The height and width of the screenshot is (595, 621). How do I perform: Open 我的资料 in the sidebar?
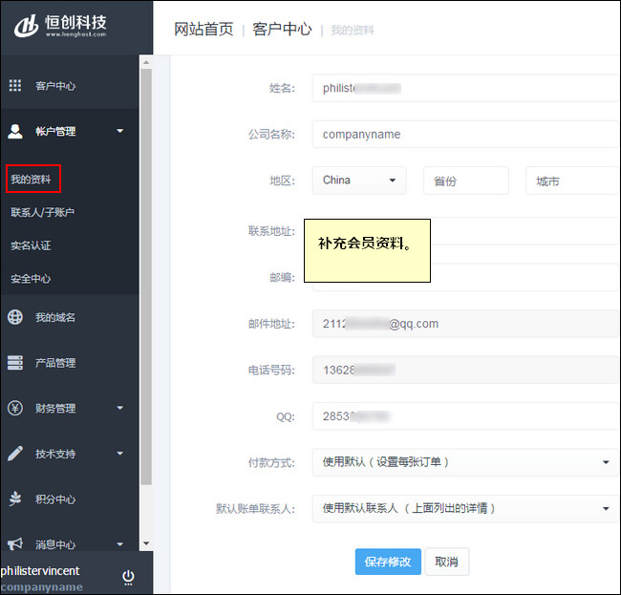coord(32,179)
